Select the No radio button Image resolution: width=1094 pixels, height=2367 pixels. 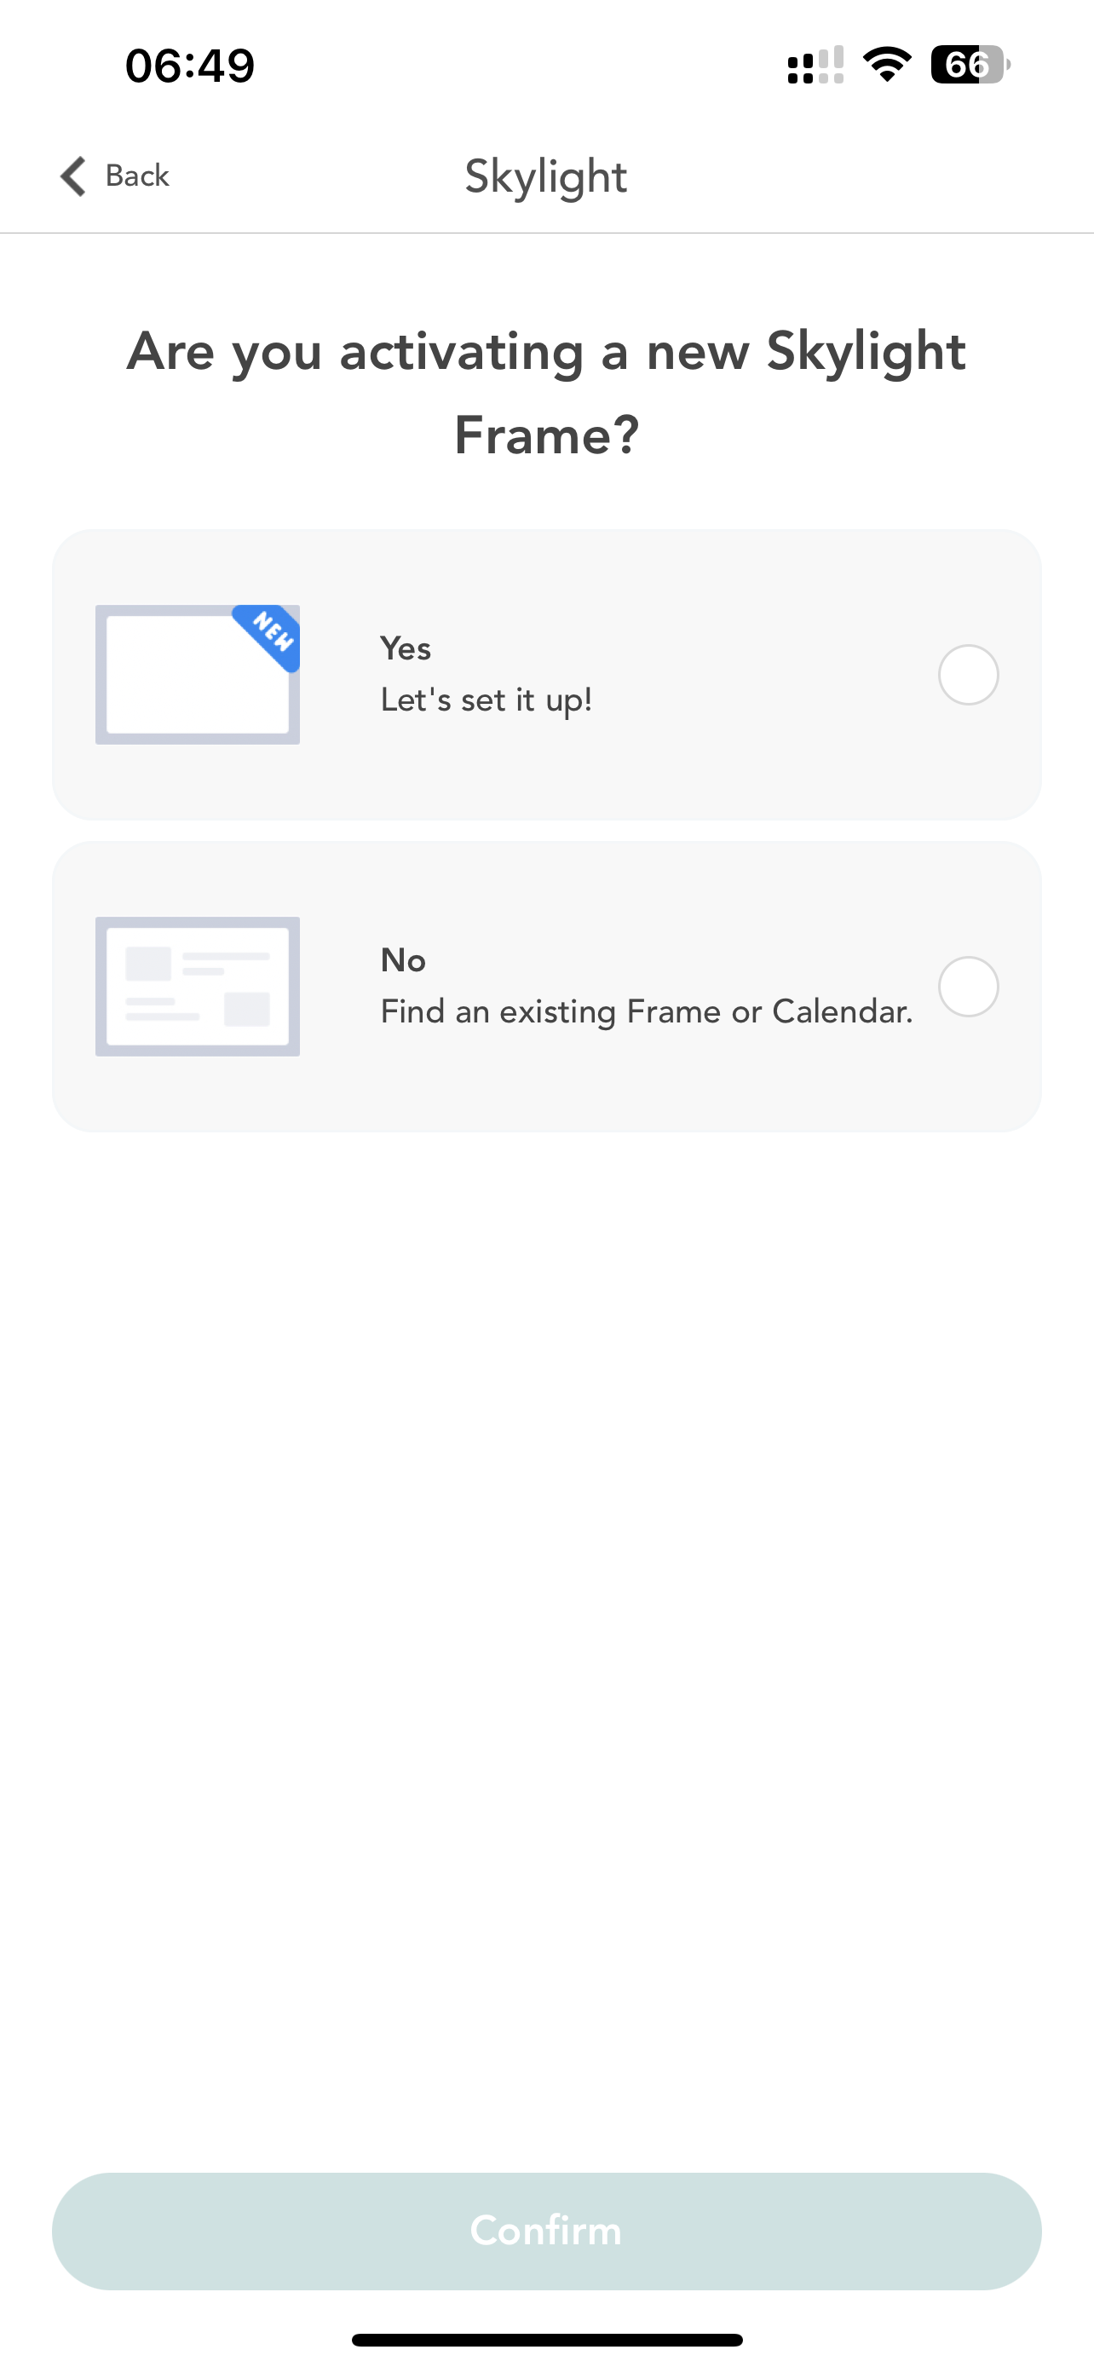[x=968, y=986]
